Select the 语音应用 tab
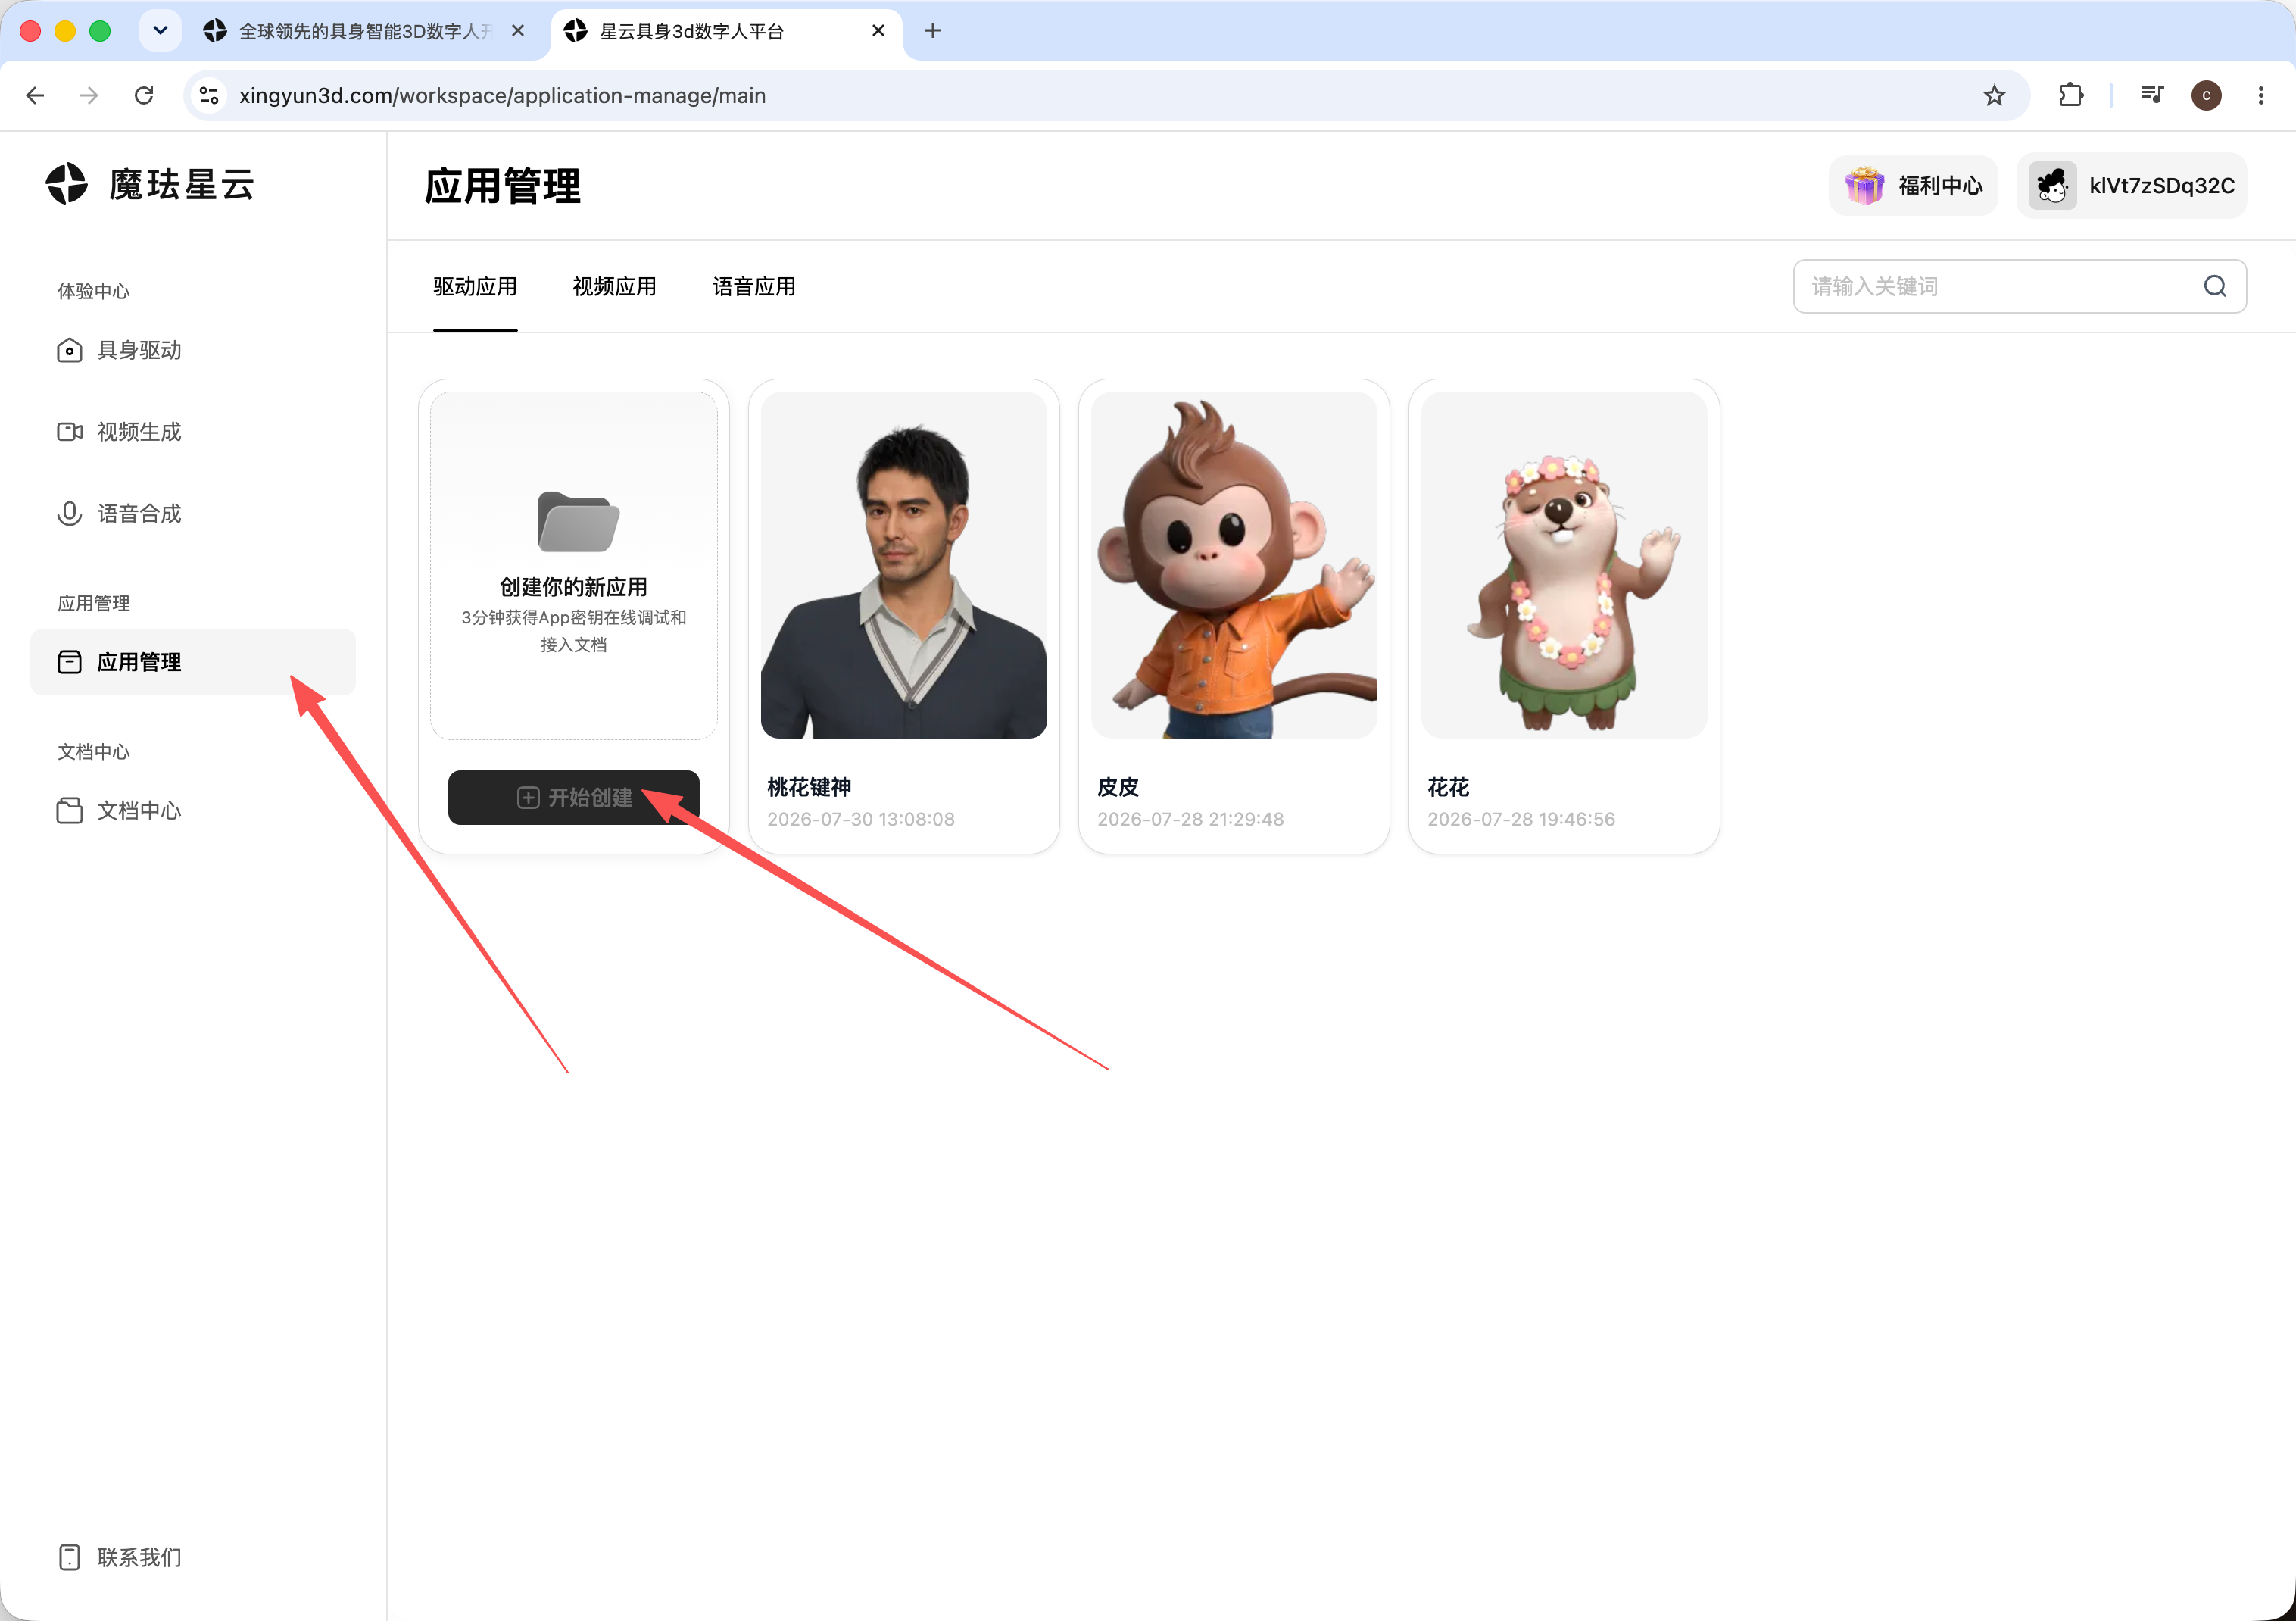Image resolution: width=2296 pixels, height=1621 pixels. tap(754, 287)
